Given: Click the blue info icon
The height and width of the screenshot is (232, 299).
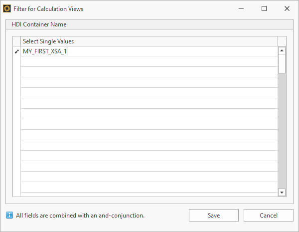Looking at the screenshot, I should (x=9, y=216).
